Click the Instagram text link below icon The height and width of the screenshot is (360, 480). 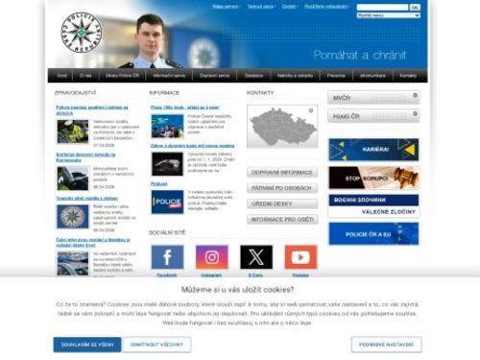[211, 275]
